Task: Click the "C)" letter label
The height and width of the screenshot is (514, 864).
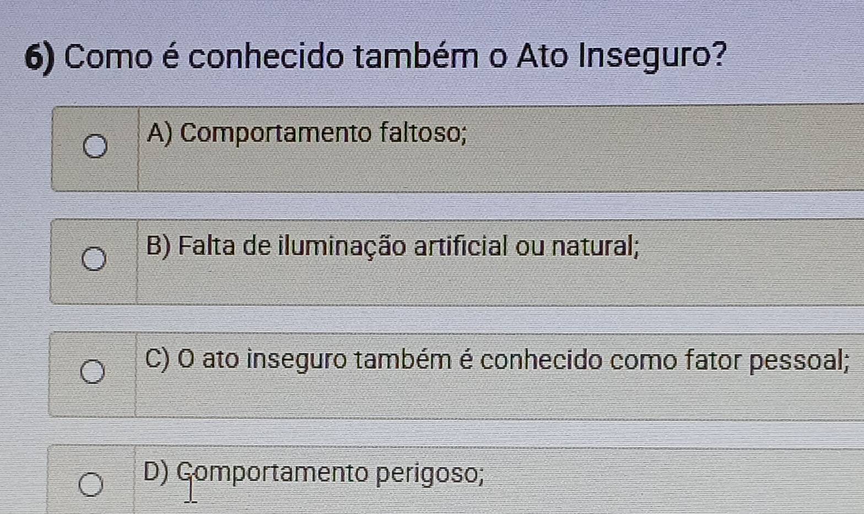Action: (159, 360)
